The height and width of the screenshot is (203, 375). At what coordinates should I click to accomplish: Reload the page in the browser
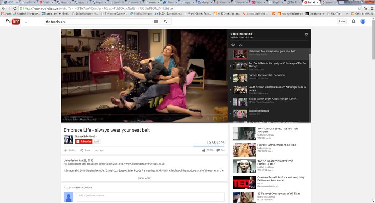15,8
